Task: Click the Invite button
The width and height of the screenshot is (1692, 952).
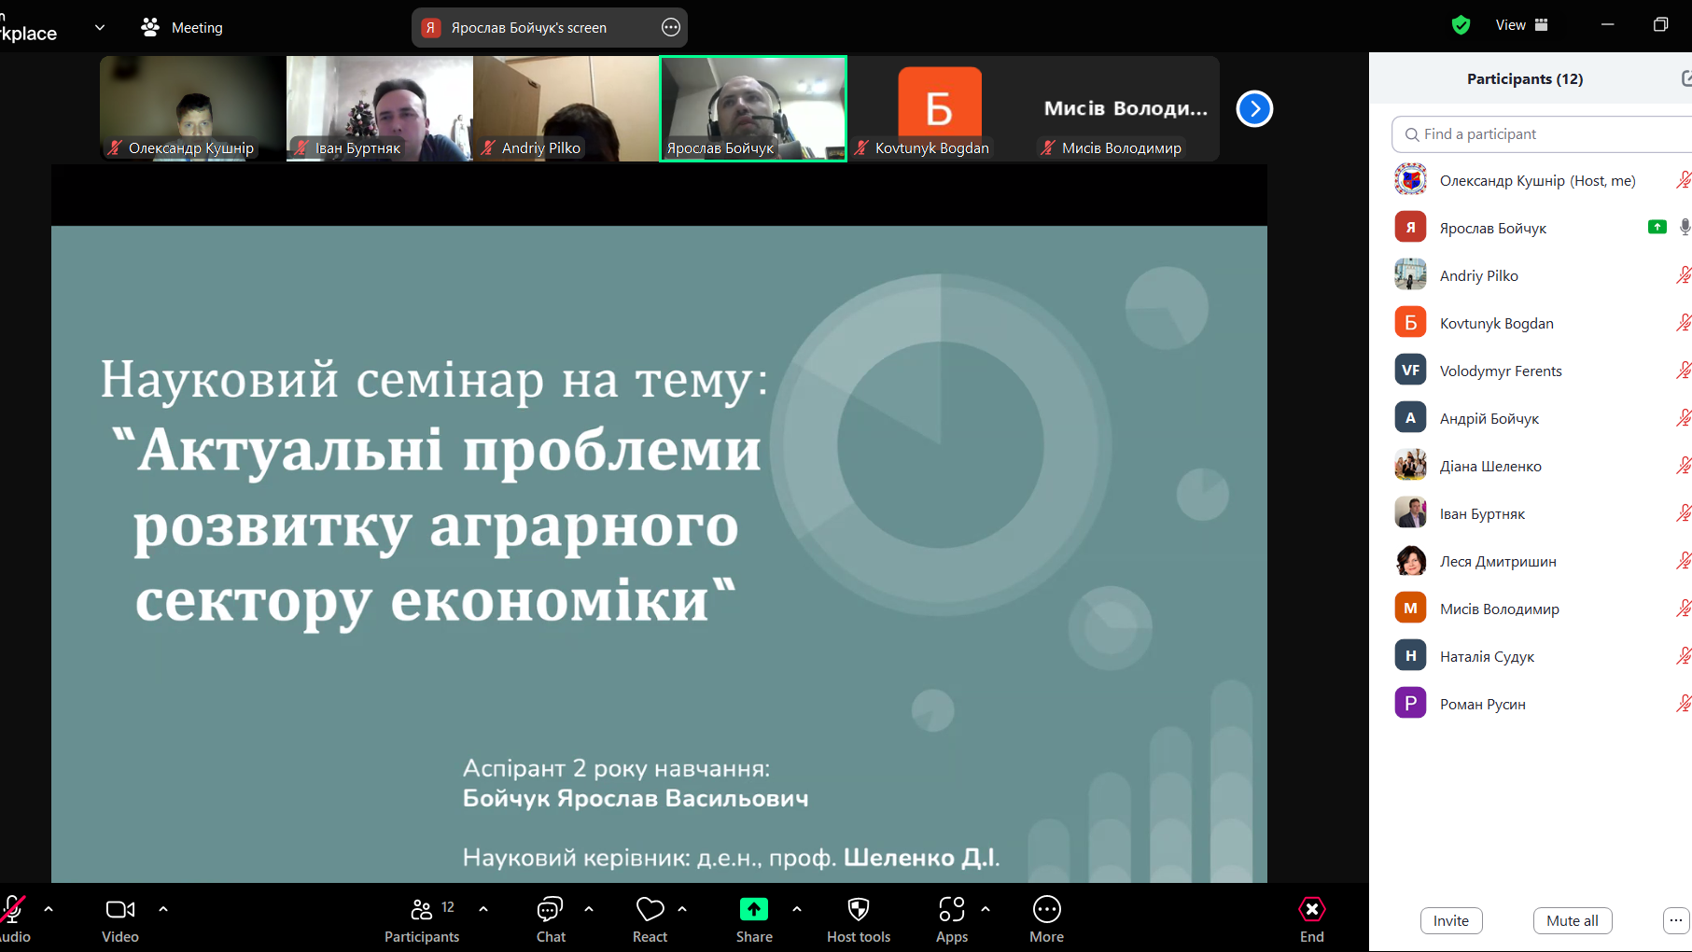Action: pos(1450,920)
